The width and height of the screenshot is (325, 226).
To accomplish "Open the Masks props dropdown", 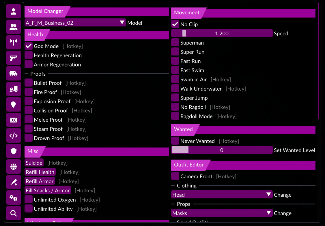I will 222,213.
